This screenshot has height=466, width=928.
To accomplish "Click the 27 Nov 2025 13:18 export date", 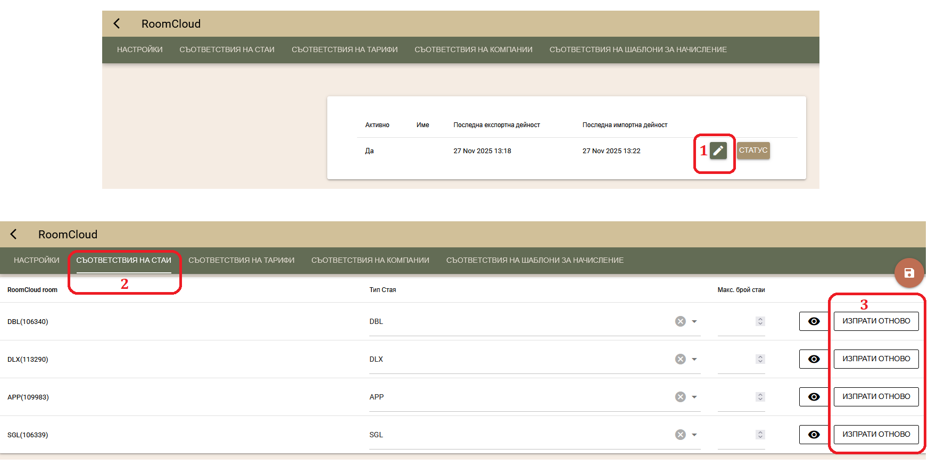I will tap(482, 151).
